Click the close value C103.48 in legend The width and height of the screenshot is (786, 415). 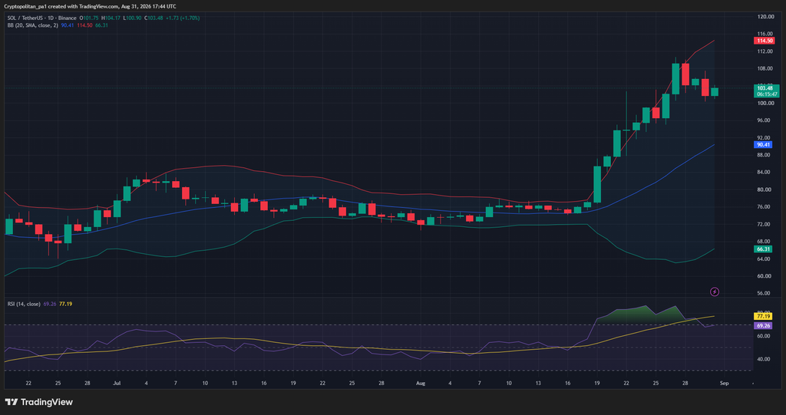(x=154, y=18)
